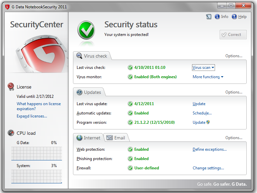The image size is (257, 193).
Task: Click the blue Help question-mark icon
Action: coord(234,17)
